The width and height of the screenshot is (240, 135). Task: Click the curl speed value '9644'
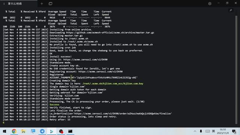click(107, 18)
